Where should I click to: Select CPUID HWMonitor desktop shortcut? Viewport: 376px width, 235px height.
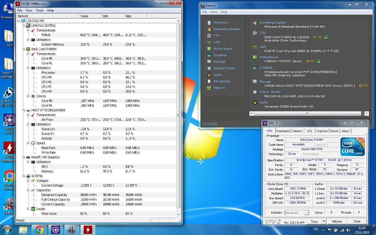(x=9, y=152)
